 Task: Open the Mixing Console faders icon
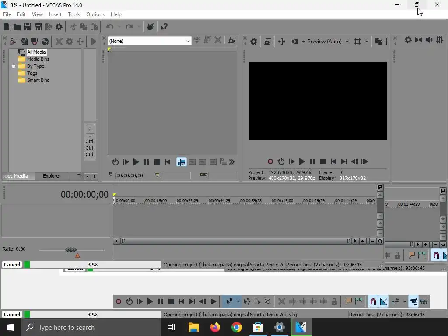click(440, 40)
